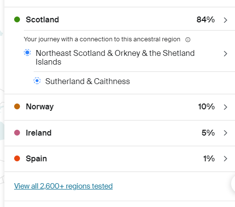Expand the Scotland 84% chevron
Screen dimensions: 235x207
225,20
